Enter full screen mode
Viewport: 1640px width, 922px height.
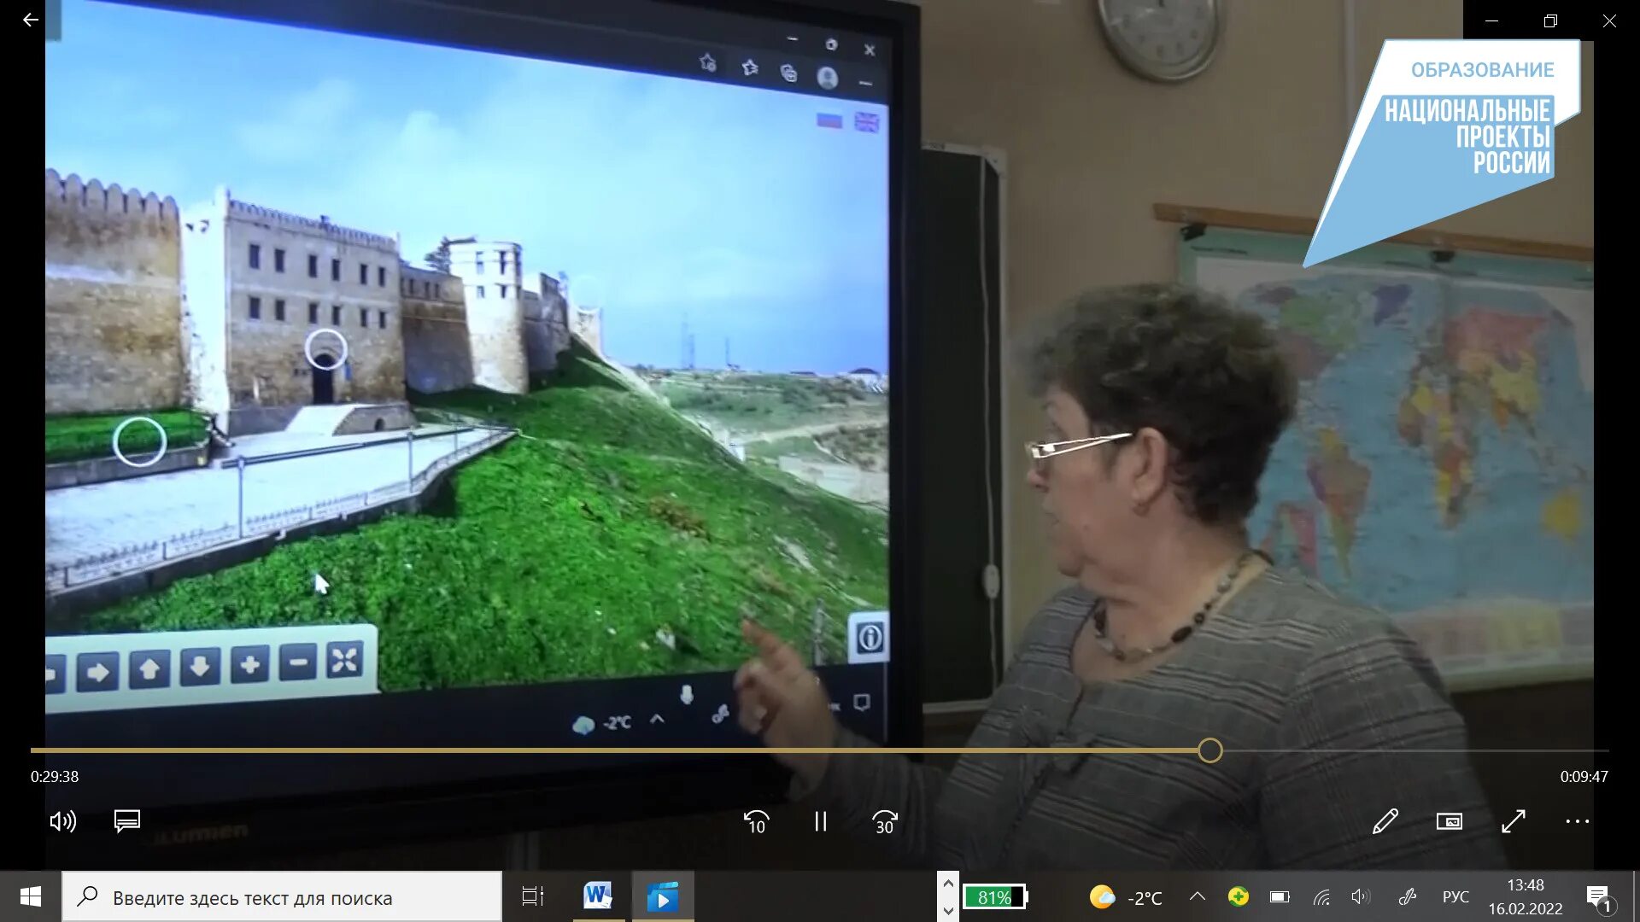point(1514,821)
